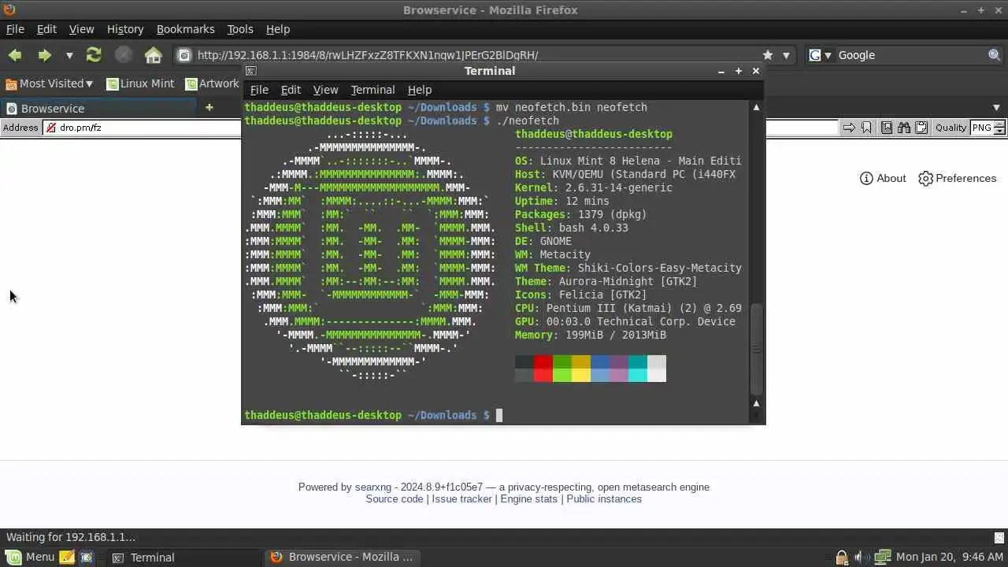Open a new tab with the plus button
This screenshot has height=567, width=1008.
coord(209,107)
